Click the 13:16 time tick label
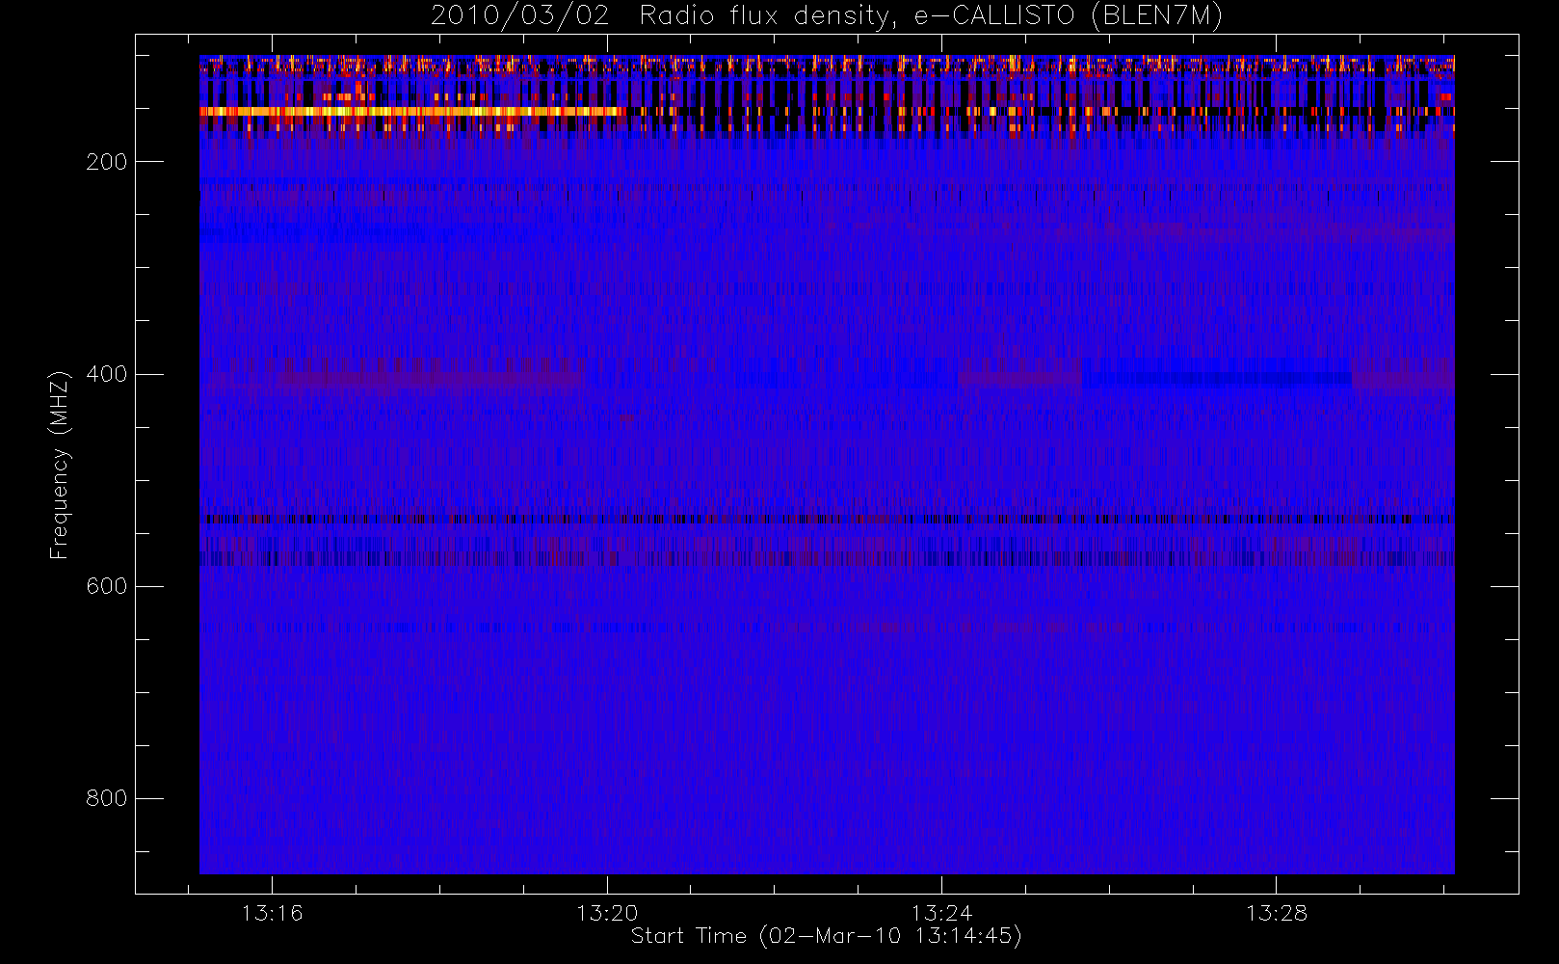Image resolution: width=1559 pixels, height=964 pixels. coord(272,913)
